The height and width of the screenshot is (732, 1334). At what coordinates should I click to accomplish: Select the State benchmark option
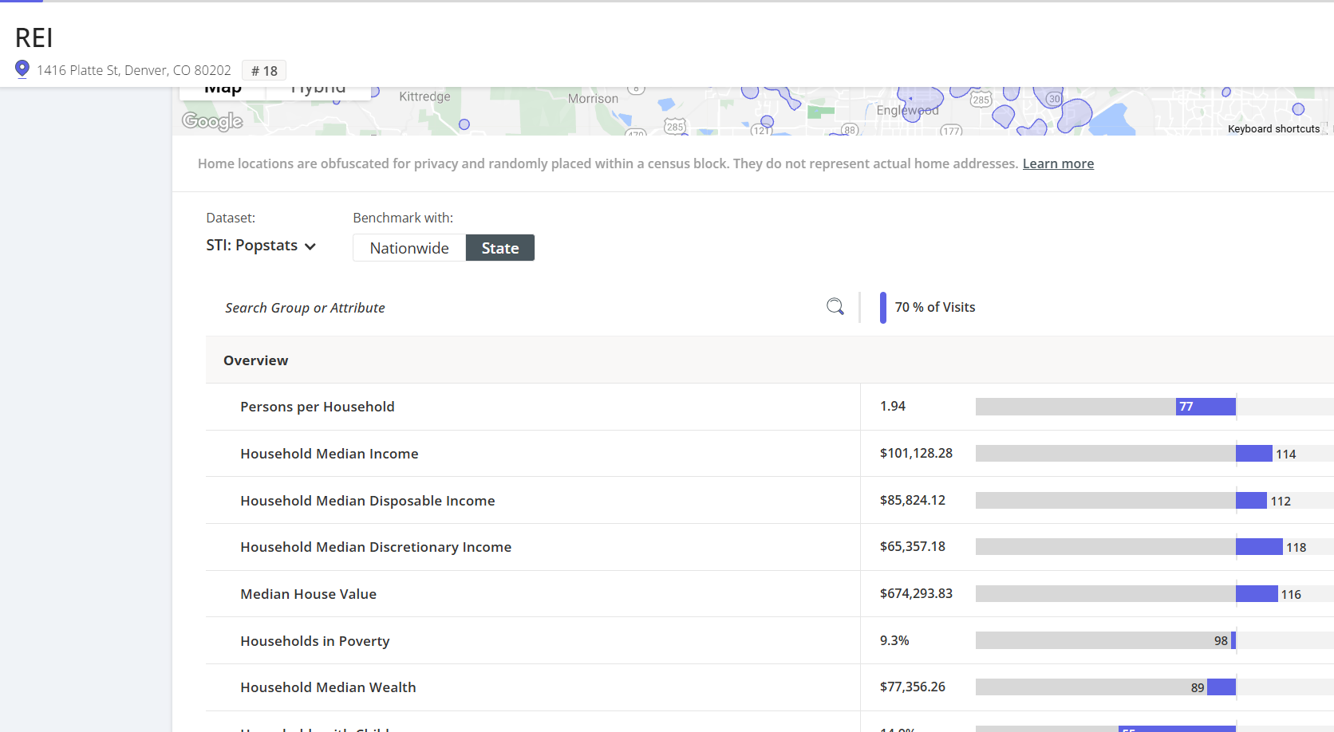(500, 248)
